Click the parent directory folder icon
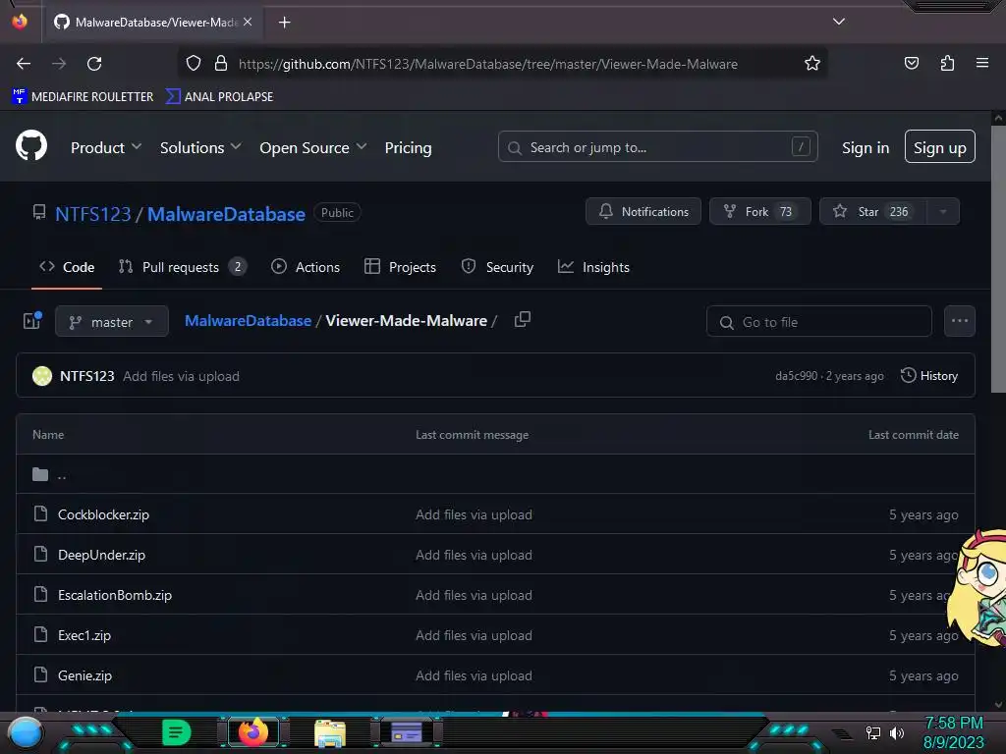Screen dimensions: 1006x754 (x=40, y=474)
